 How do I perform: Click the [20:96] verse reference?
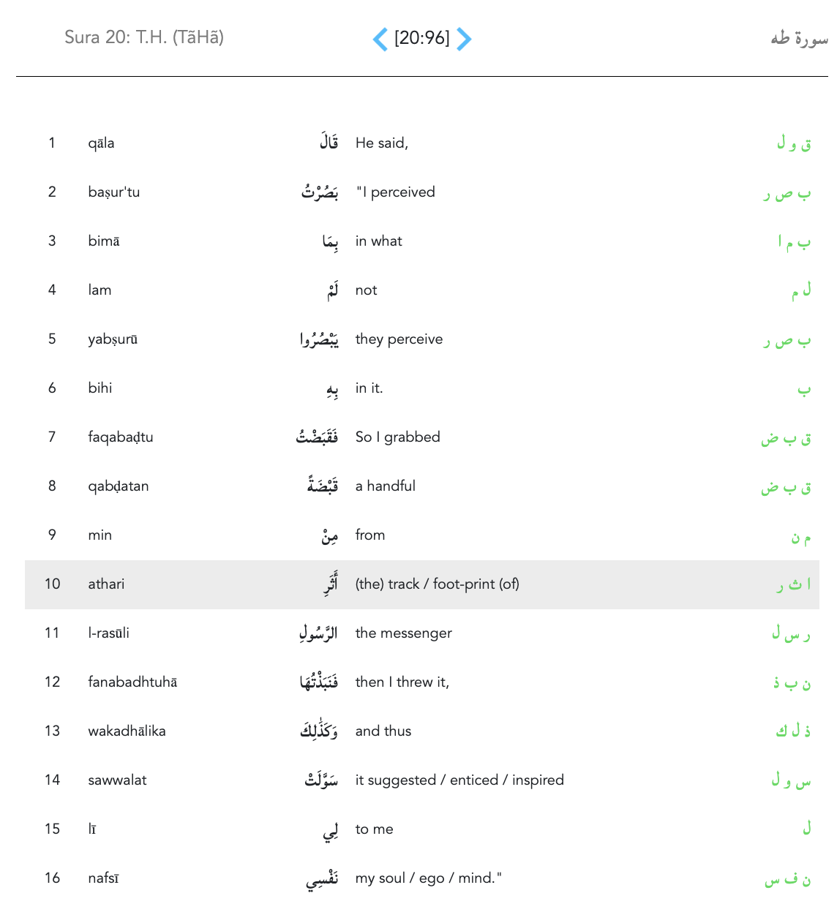pyautogui.click(x=422, y=38)
